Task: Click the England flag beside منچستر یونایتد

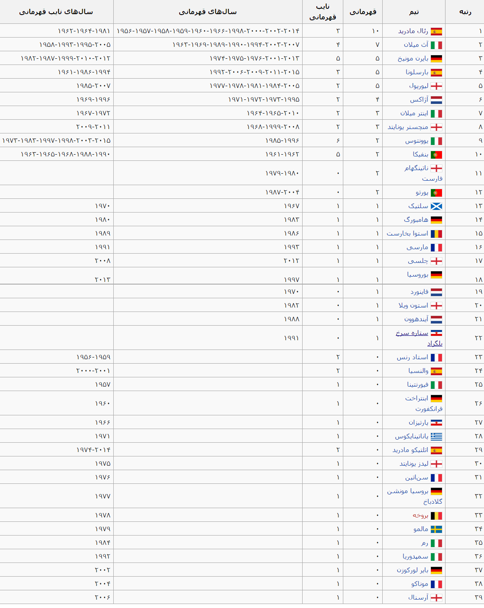Action: (x=436, y=127)
